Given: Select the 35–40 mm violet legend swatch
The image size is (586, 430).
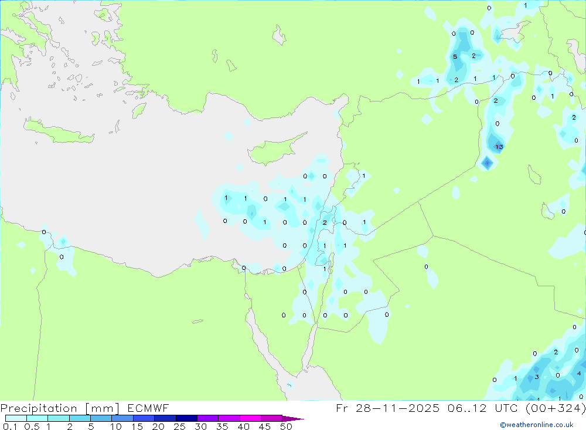Looking at the screenshot, I should tap(229, 418).
